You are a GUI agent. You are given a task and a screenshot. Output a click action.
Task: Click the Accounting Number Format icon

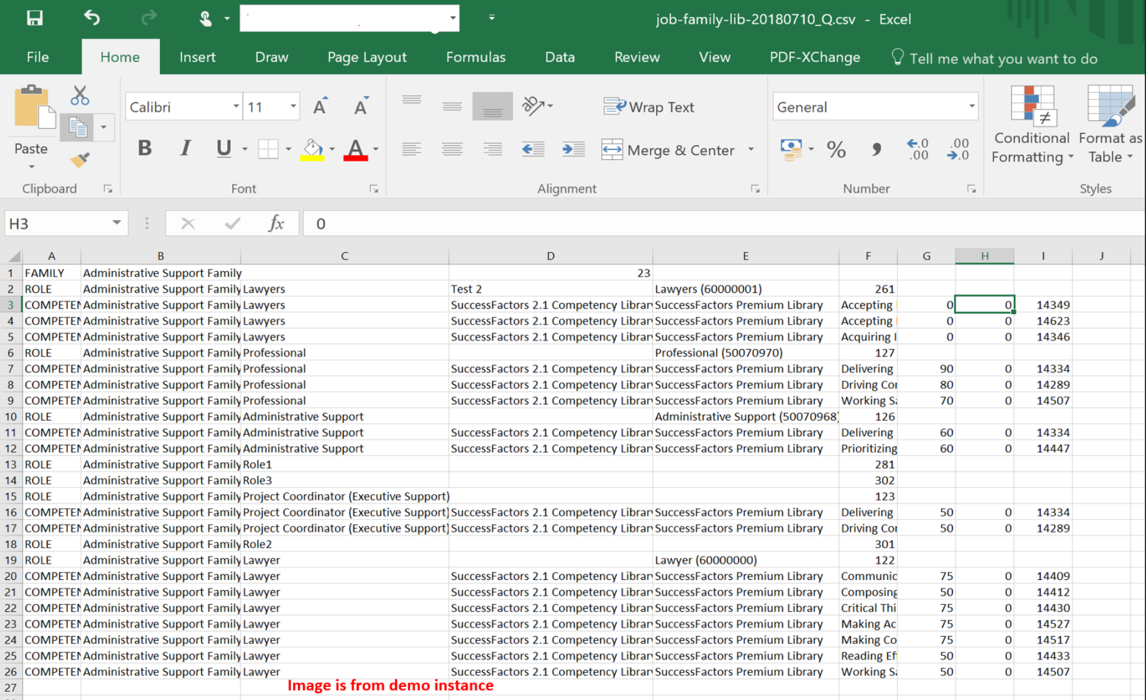point(791,149)
